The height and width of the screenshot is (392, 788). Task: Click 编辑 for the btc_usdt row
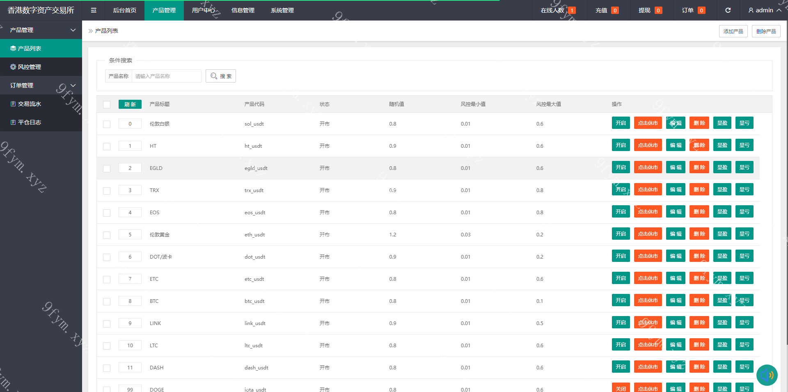click(676, 300)
